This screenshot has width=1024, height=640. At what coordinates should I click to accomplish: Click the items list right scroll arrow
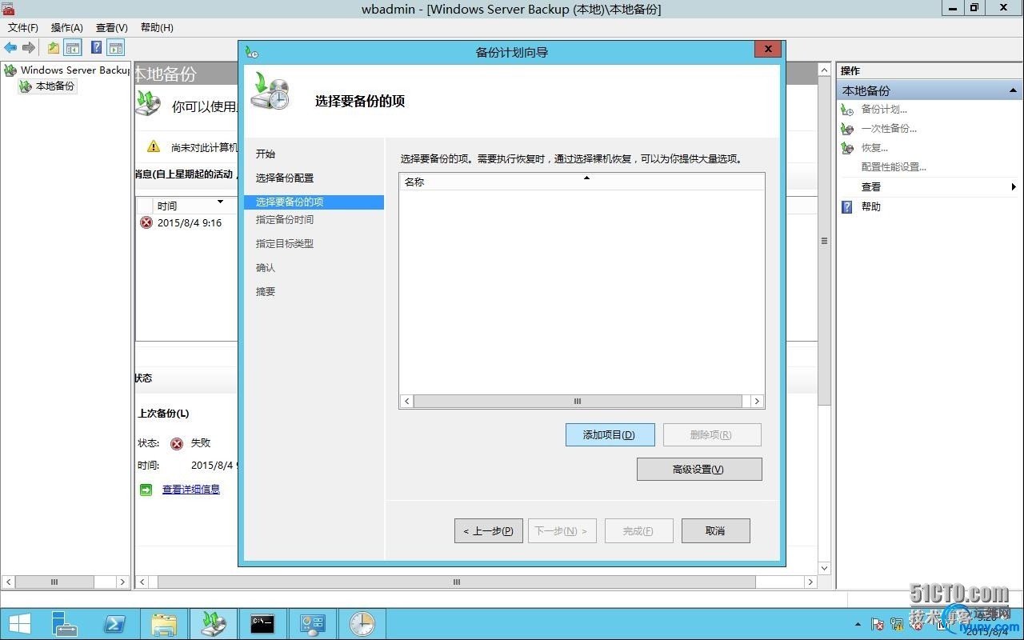click(x=757, y=402)
